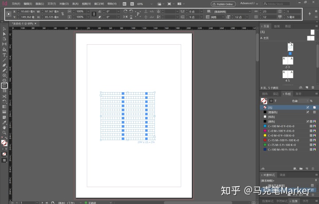
Task: Select the Line tool
Action: (x=4, y=60)
